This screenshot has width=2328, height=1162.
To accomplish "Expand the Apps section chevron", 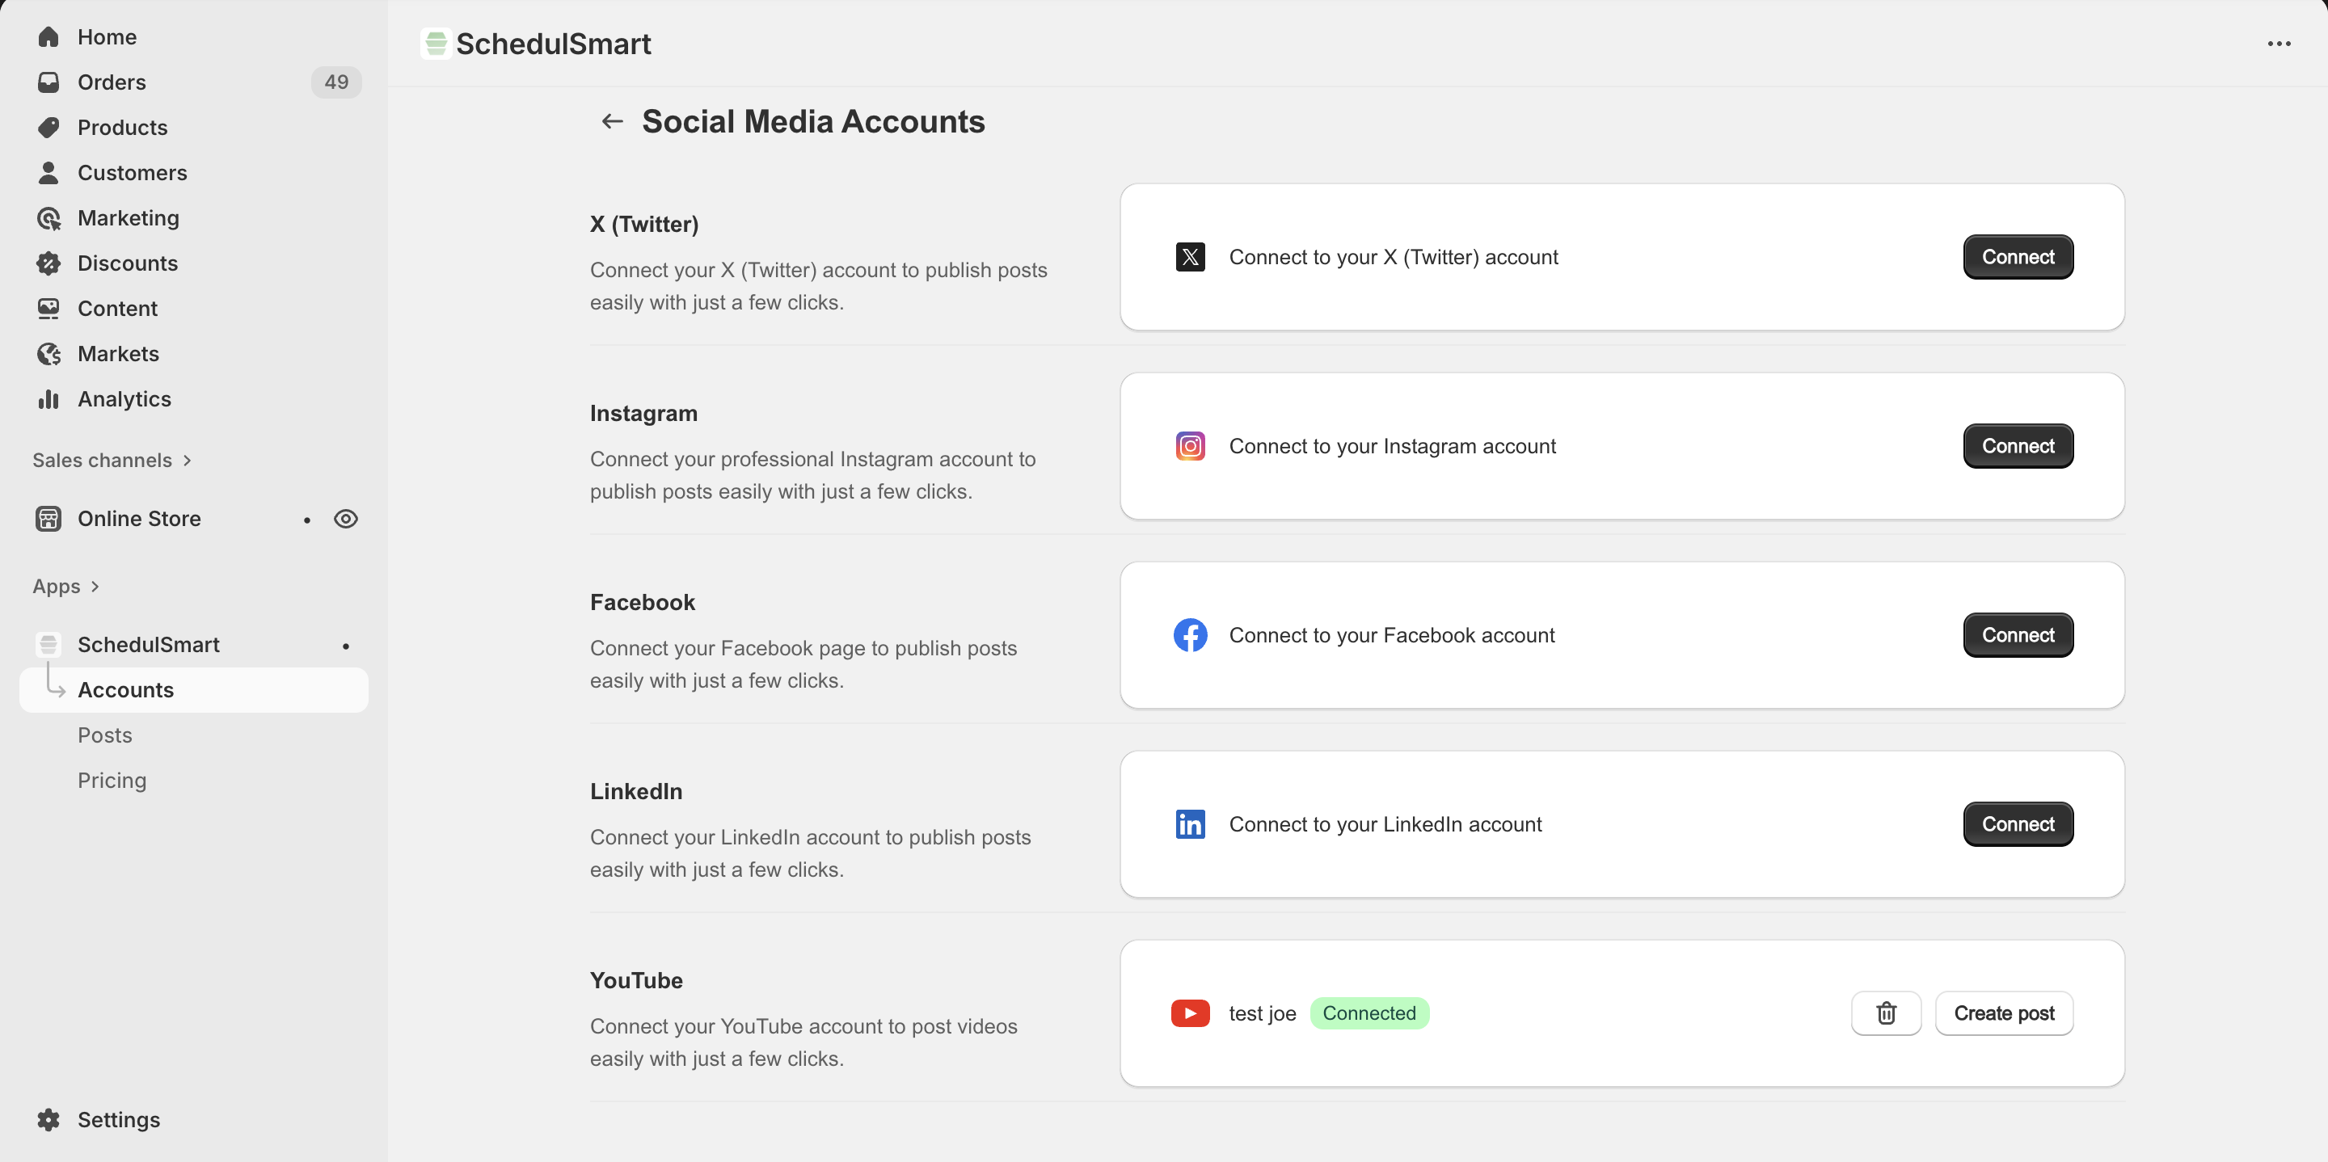I will [x=95, y=587].
